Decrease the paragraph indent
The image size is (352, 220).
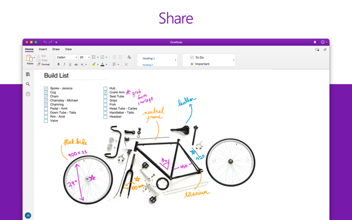click(x=114, y=57)
